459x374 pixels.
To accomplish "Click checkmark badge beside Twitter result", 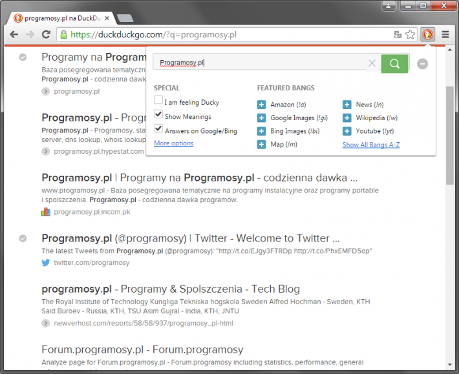I will pyautogui.click(x=23, y=238).
